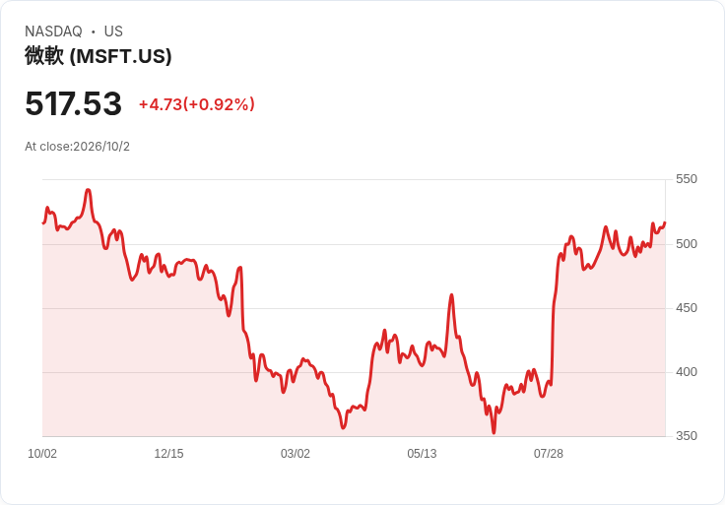
Task: Click the 05/13 x-axis date label
Action: point(422,454)
